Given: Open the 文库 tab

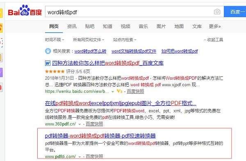Looking at the screenshot, I should click(197, 27).
